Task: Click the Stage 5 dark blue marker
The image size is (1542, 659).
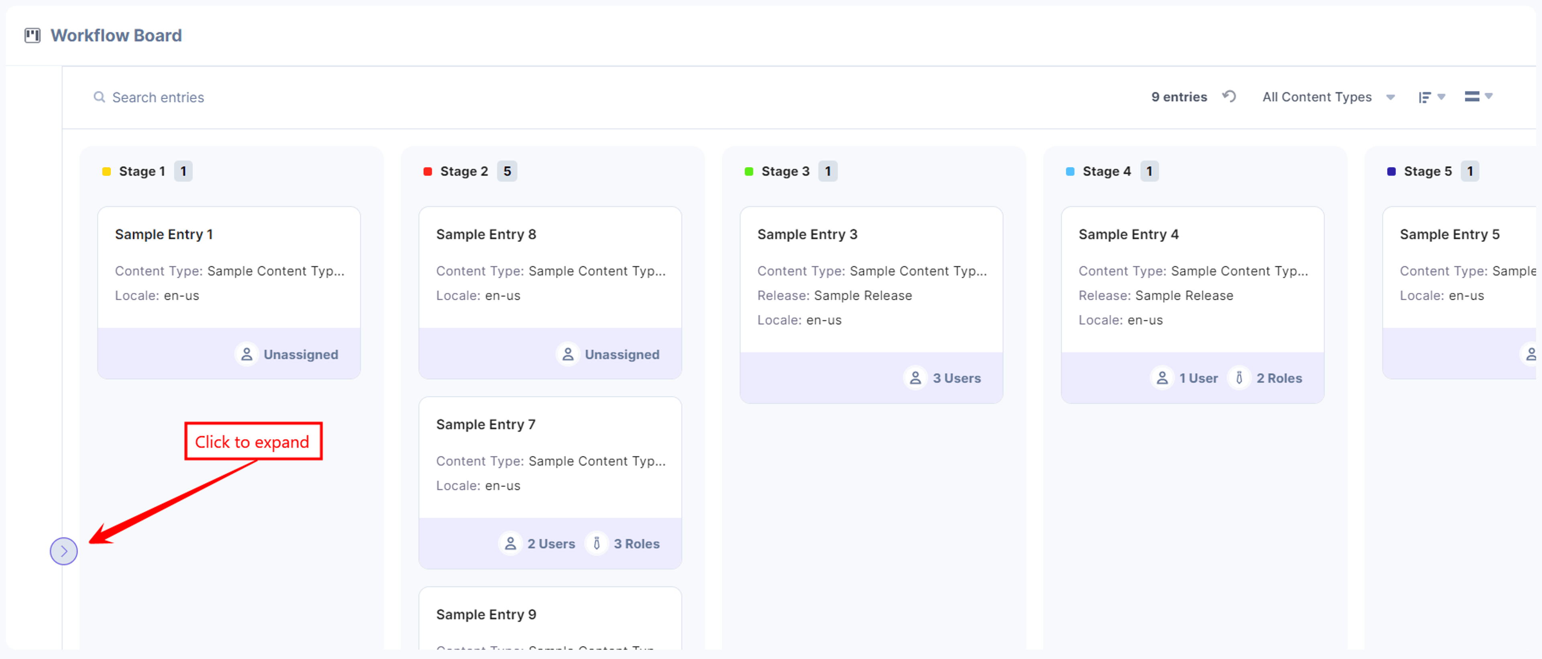Action: click(1391, 172)
